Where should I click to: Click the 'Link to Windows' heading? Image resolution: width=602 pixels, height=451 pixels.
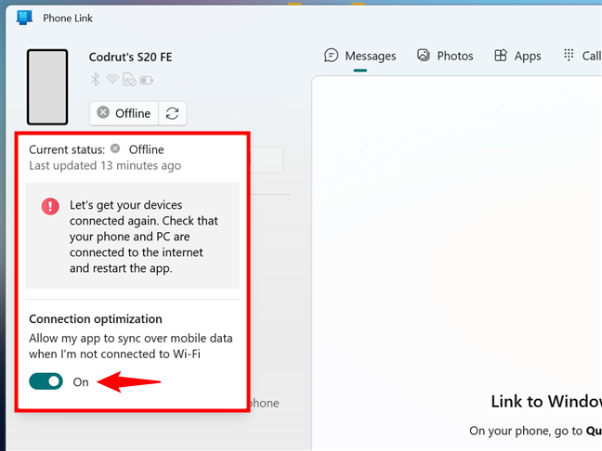pos(546,402)
